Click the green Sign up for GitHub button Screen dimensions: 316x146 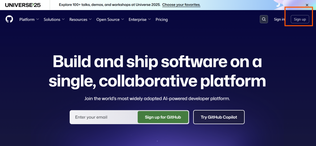click(x=163, y=117)
